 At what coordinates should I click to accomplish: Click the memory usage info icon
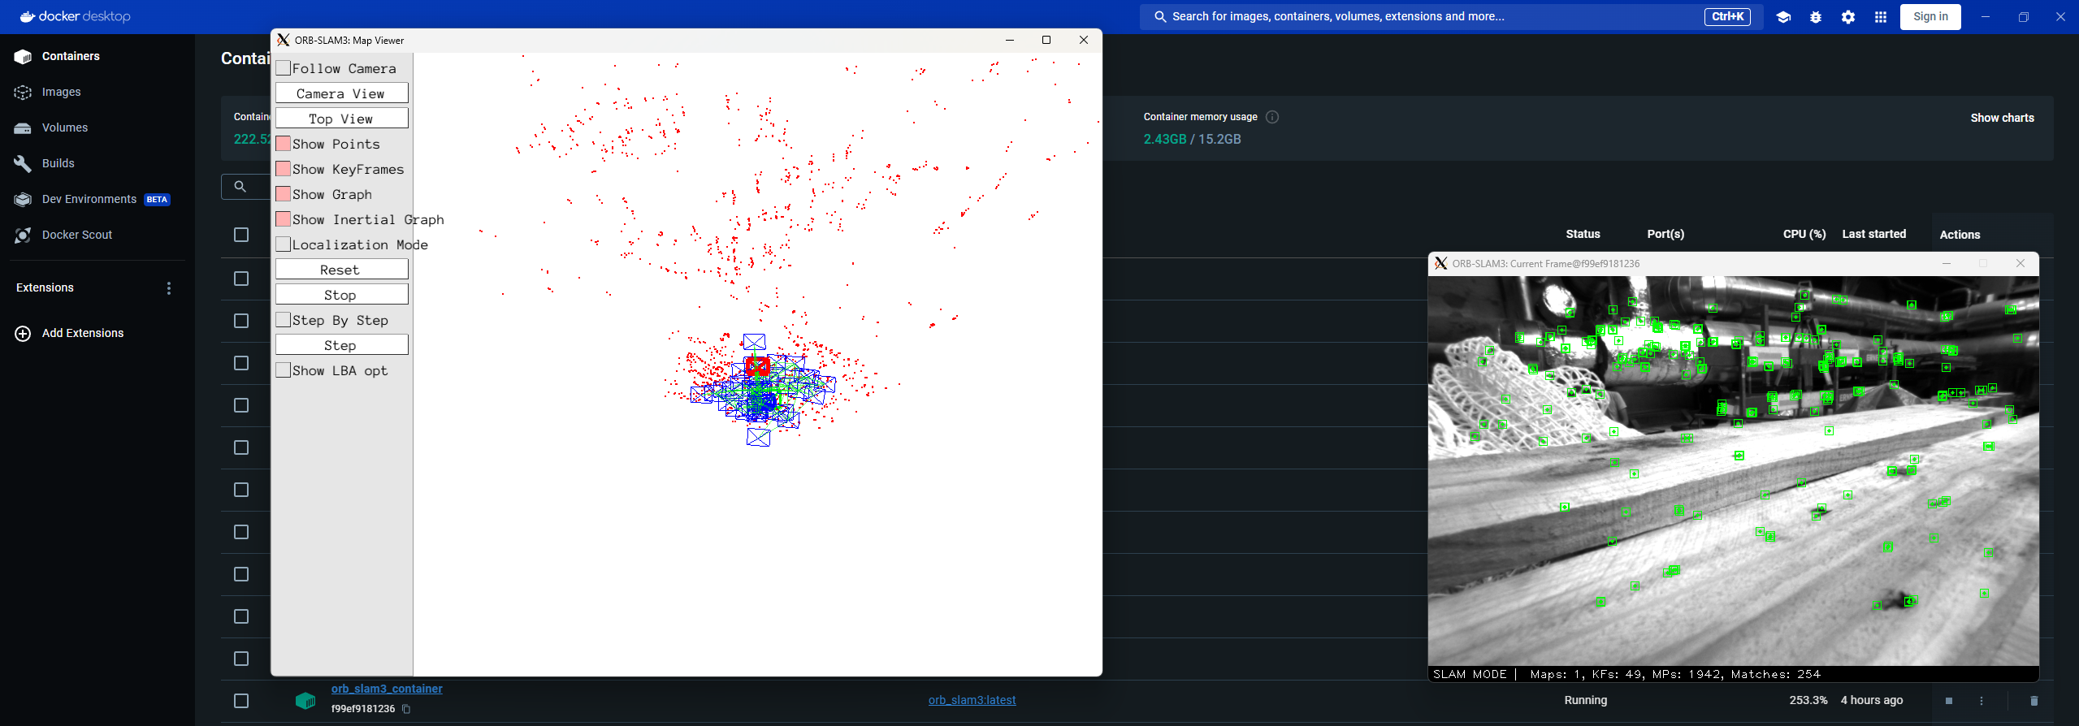pyautogui.click(x=1272, y=117)
